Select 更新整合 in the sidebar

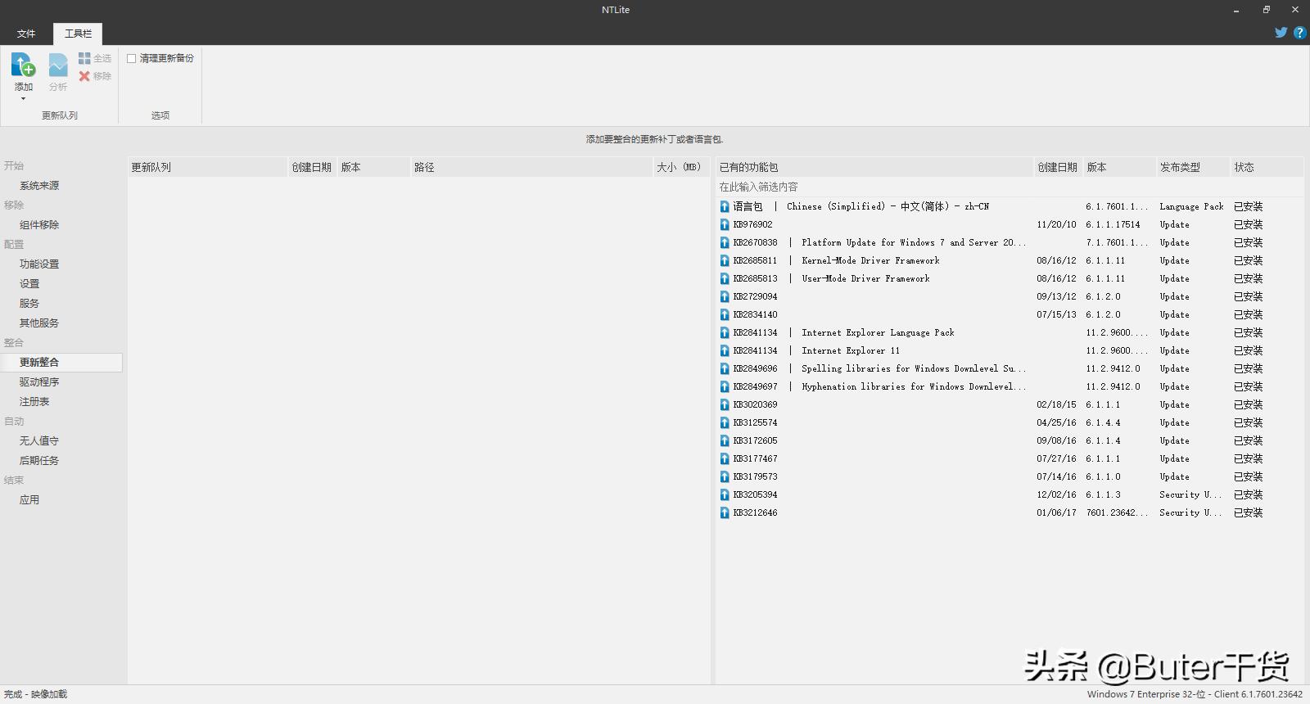pyautogui.click(x=61, y=363)
